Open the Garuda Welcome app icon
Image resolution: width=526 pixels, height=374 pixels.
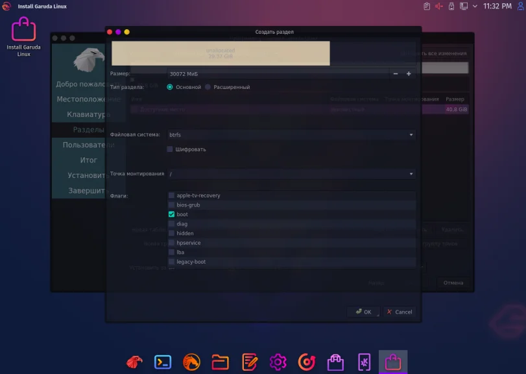[133, 362]
